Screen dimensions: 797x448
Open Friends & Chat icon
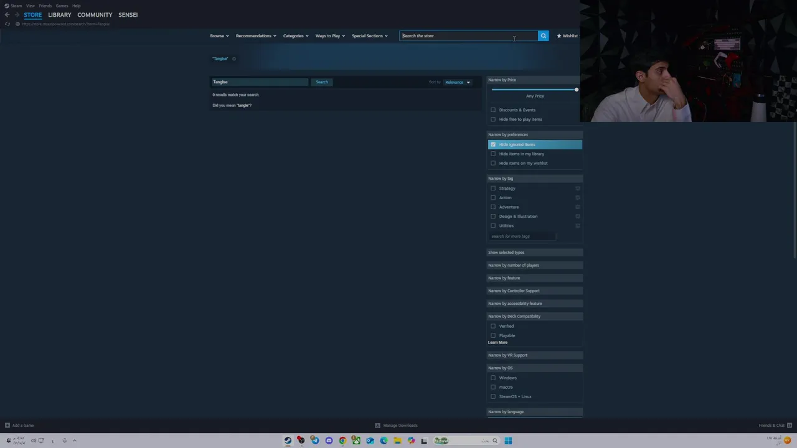(789, 426)
